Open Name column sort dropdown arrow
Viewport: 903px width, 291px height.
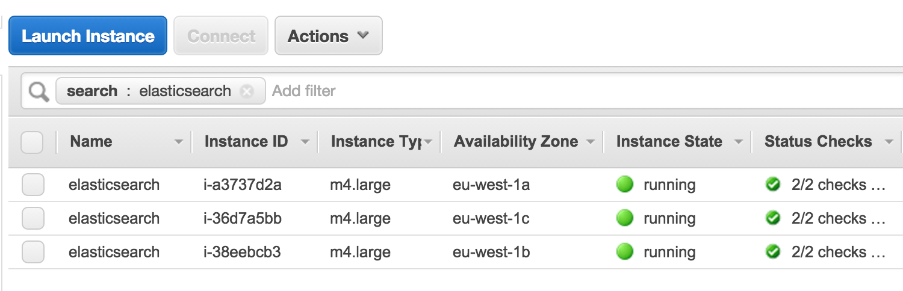178,142
